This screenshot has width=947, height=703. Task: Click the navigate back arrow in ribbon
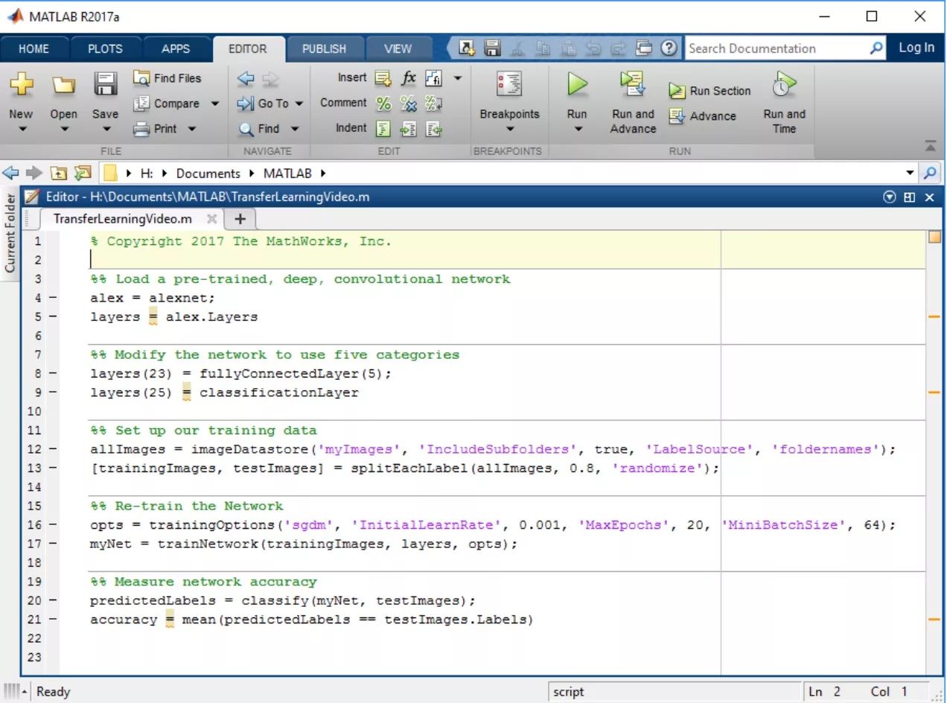click(246, 78)
